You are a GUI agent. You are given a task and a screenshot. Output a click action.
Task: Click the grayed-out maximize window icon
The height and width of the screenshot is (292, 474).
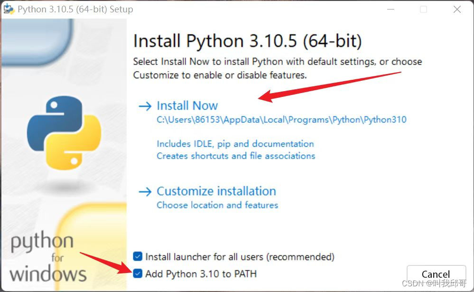(423, 9)
